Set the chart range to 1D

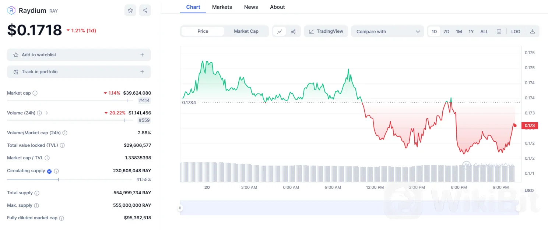click(x=434, y=31)
